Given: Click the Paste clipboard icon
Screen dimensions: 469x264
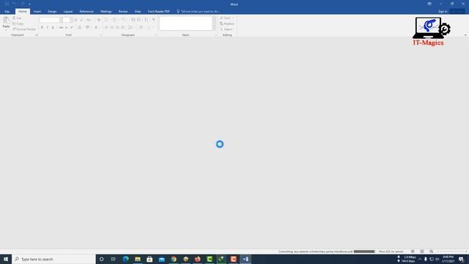Looking at the screenshot, I should pyautogui.click(x=6, y=21).
